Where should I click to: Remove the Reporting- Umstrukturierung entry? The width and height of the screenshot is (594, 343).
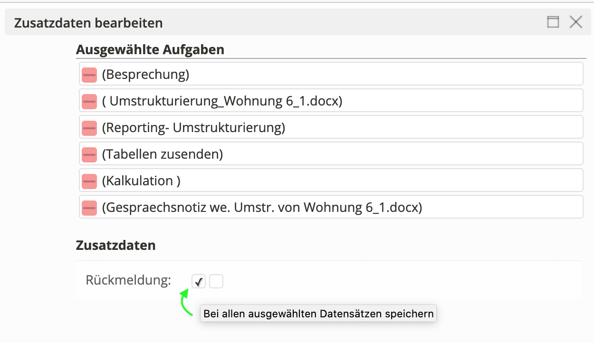click(89, 128)
